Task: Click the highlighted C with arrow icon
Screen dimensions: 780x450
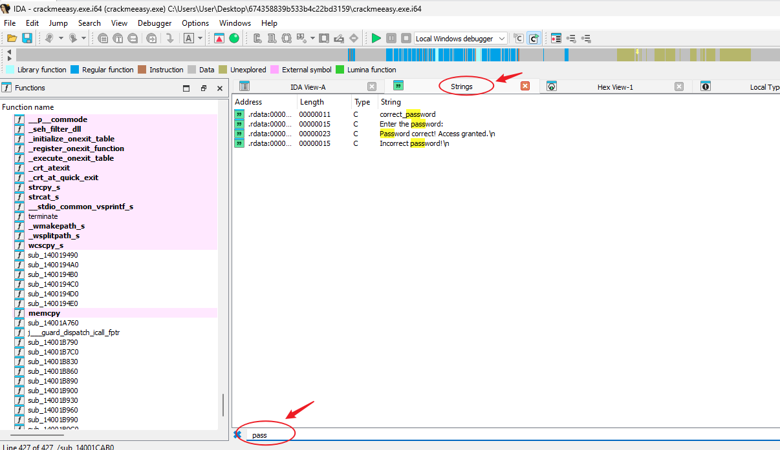Action: [534, 39]
